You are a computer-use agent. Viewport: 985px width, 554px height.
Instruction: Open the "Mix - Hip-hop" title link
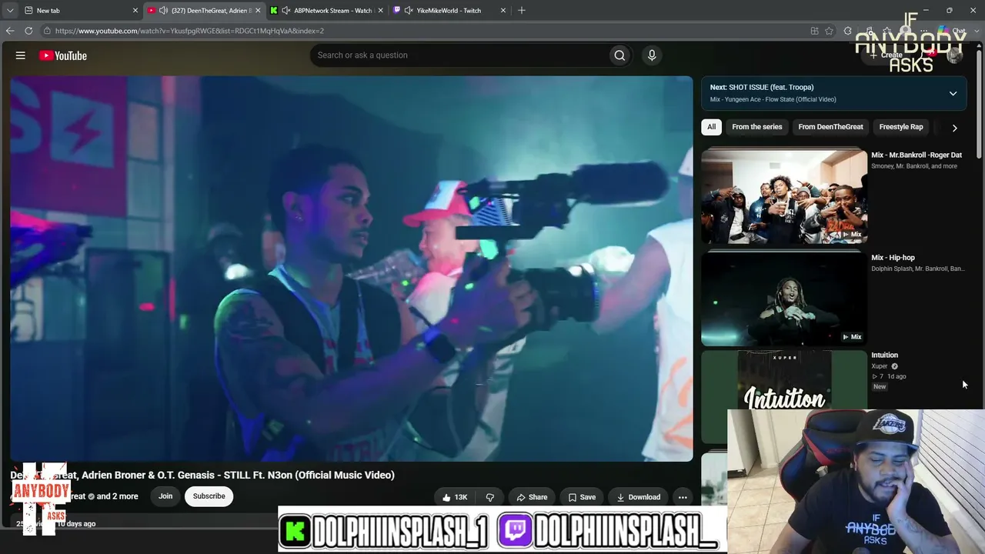click(893, 258)
